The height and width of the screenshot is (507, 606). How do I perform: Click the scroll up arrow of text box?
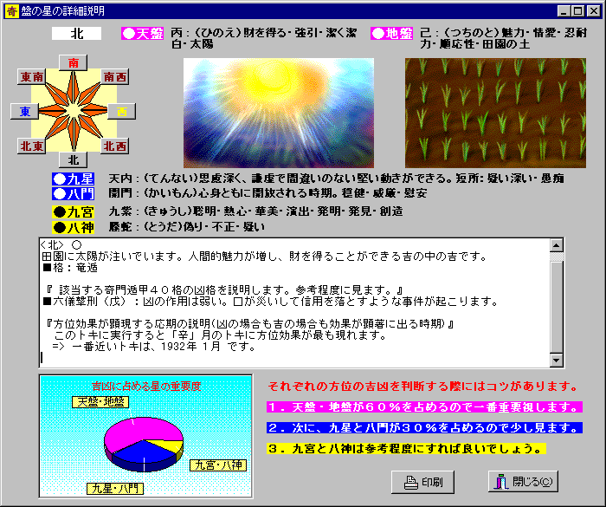(556, 245)
